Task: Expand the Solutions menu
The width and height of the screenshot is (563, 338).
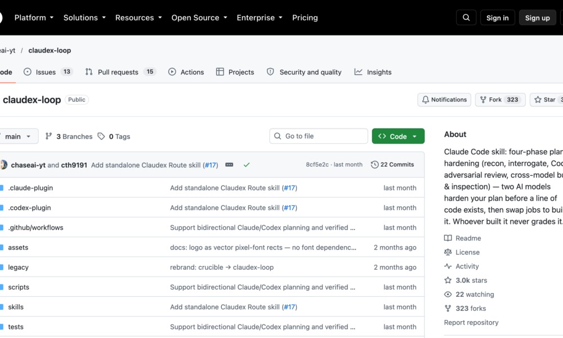Action: 84,17
